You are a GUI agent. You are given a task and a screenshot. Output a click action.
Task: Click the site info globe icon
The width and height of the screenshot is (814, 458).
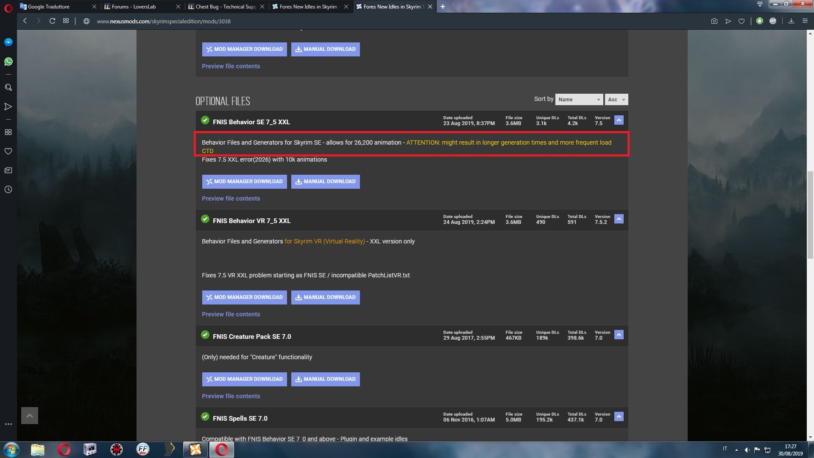(86, 21)
